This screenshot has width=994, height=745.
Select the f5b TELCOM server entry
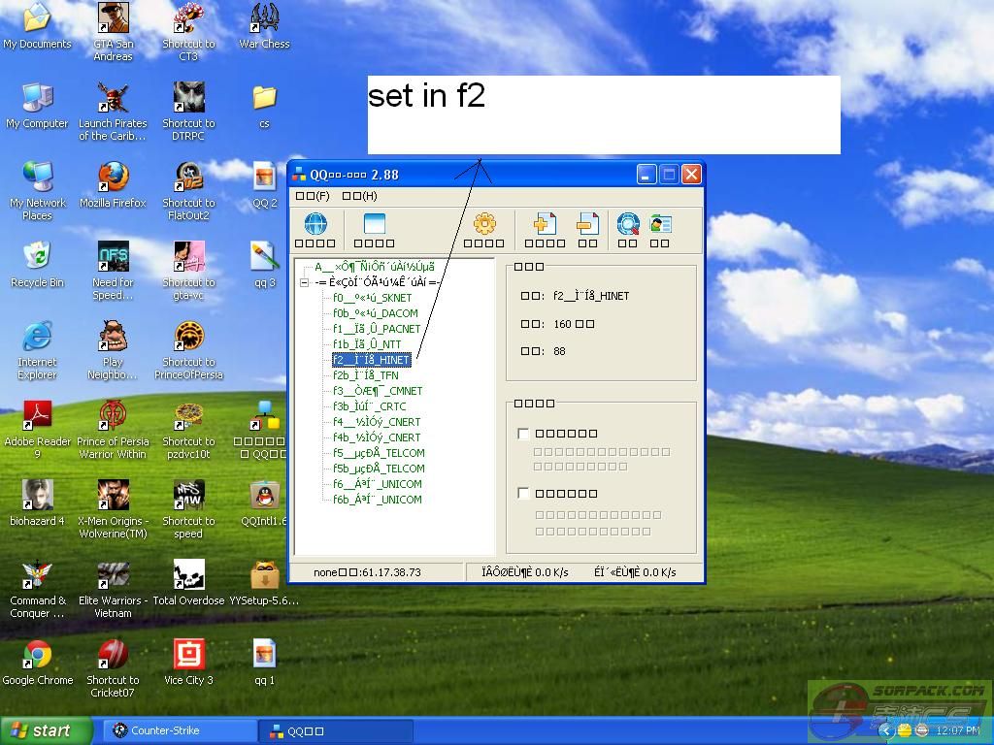(x=379, y=469)
